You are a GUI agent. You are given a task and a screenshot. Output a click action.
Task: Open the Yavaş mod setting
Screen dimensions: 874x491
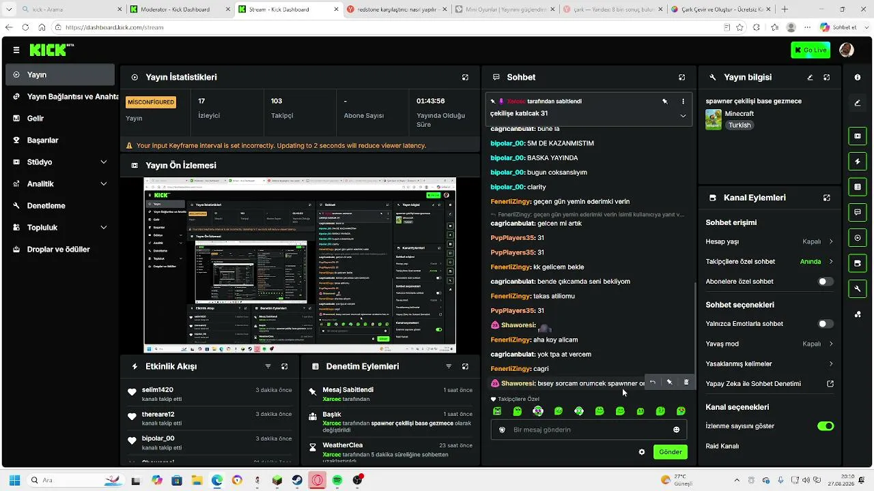tap(770, 344)
